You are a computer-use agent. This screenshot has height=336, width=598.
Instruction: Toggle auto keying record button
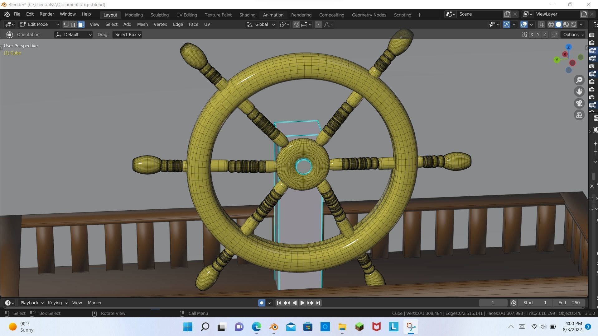262,303
